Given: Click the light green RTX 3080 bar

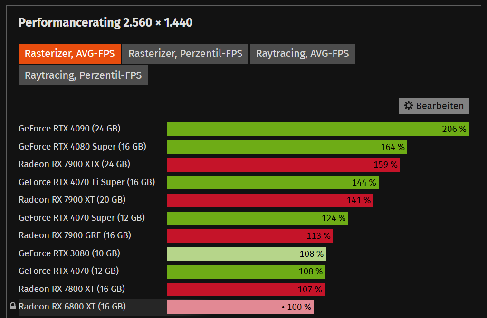Looking at the screenshot, I should pos(247,254).
